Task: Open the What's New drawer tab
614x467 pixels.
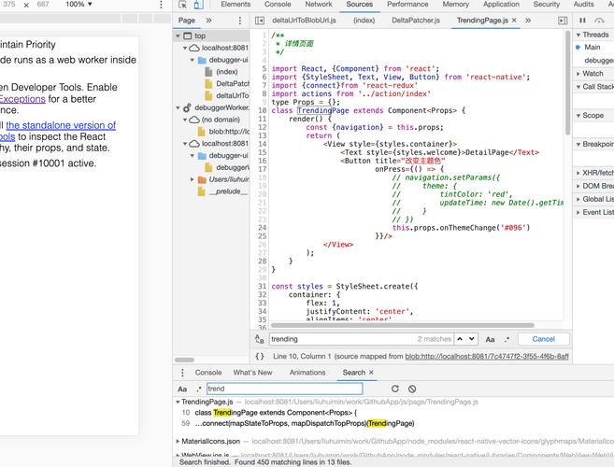Action: click(252, 373)
